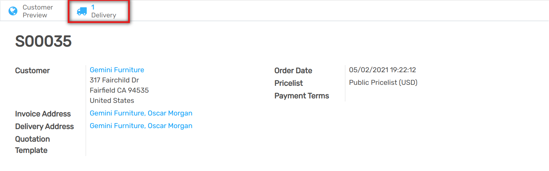This screenshot has width=549, height=171.
Task: Click the Customer Preview globe icon
Action: click(13, 11)
